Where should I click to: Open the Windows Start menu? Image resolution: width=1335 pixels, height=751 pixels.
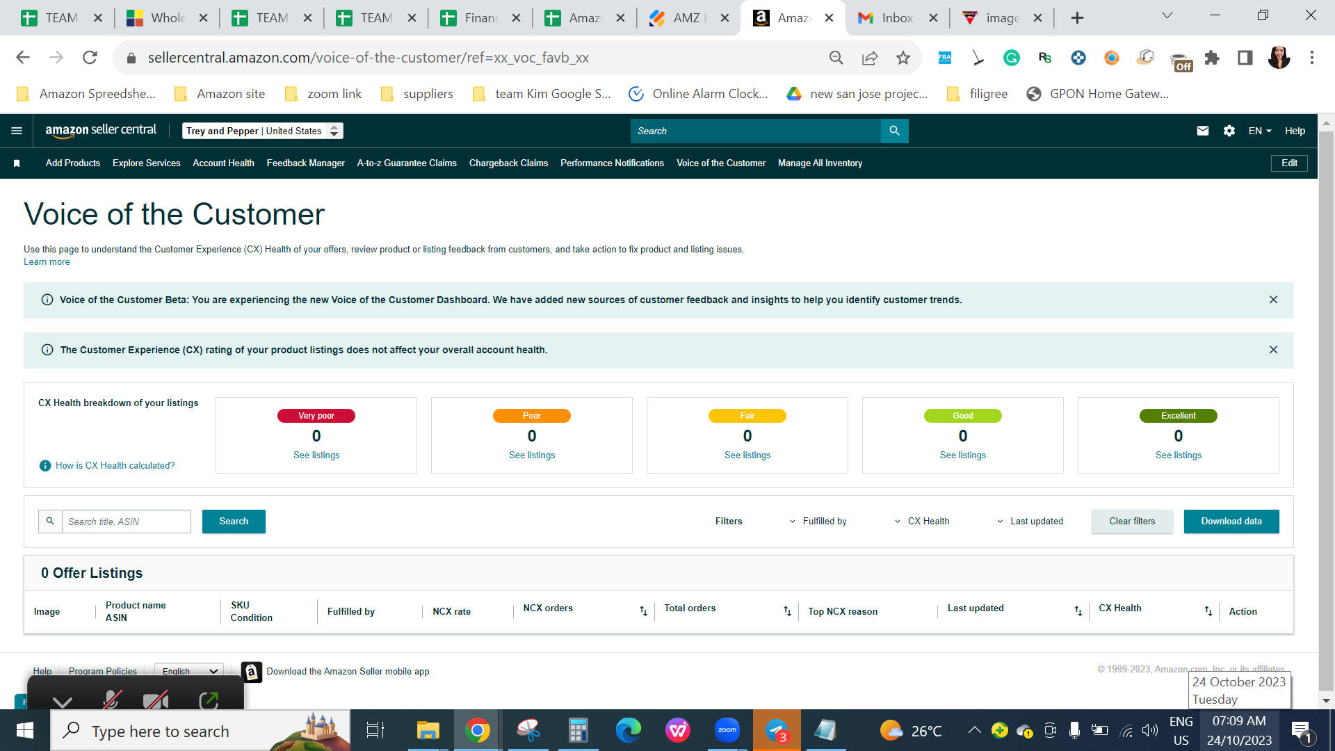click(25, 730)
